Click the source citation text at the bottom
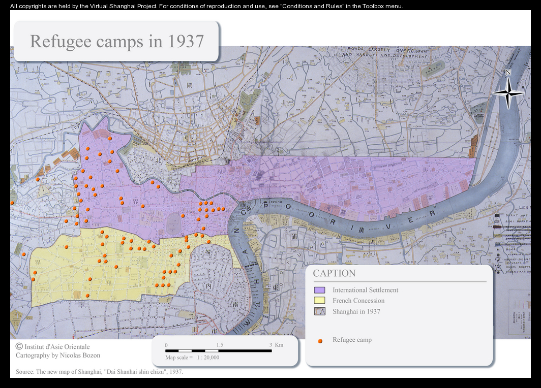 tap(99, 372)
